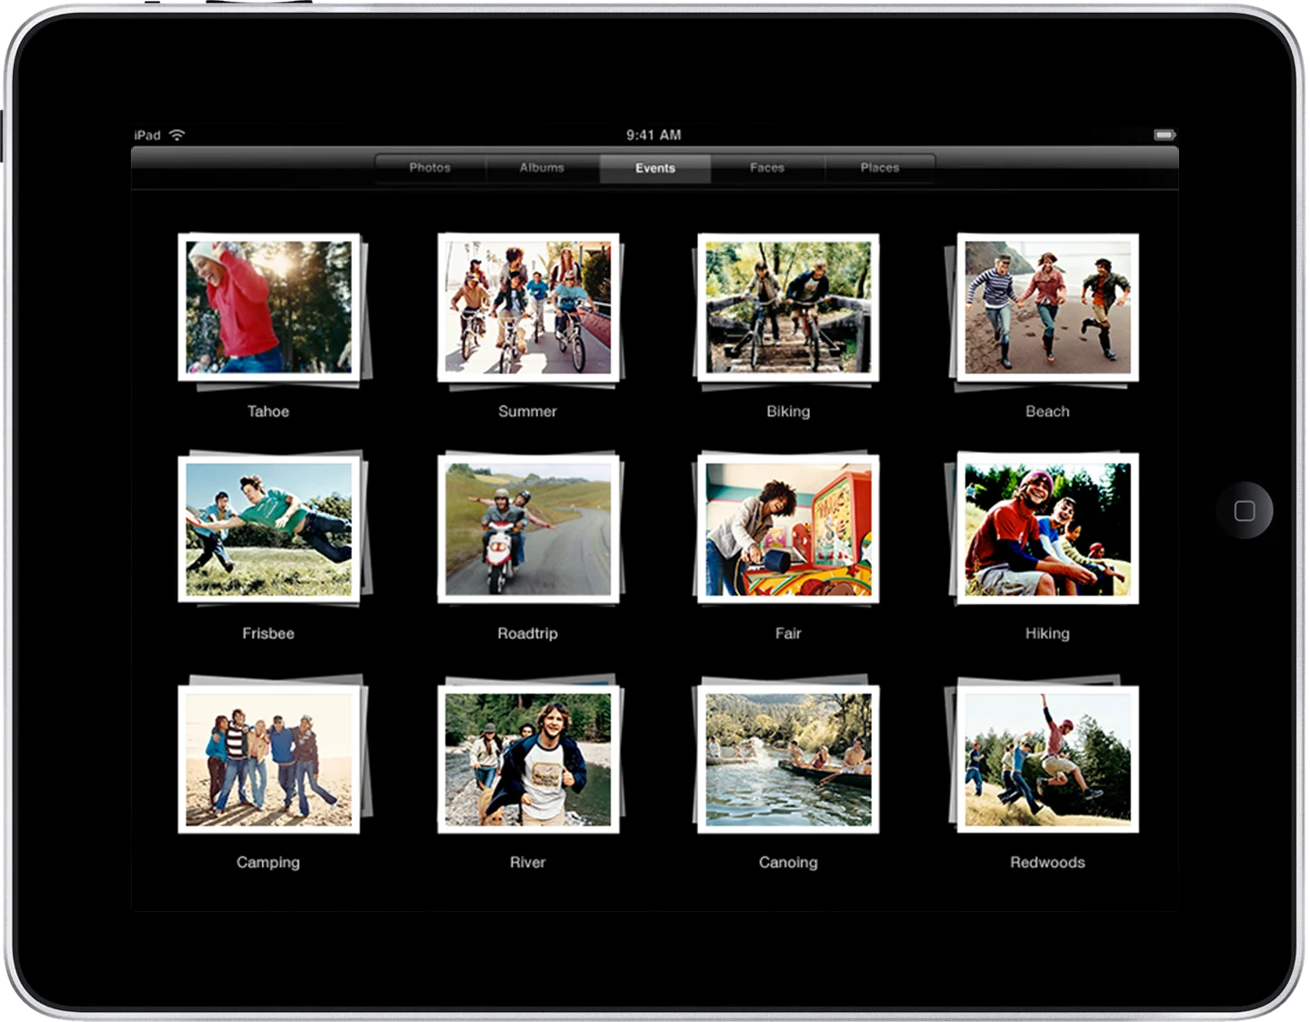Image resolution: width=1310 pixels, height=1022 pixels.
Task: Click the Redwoods event label
Action: 1047,862
